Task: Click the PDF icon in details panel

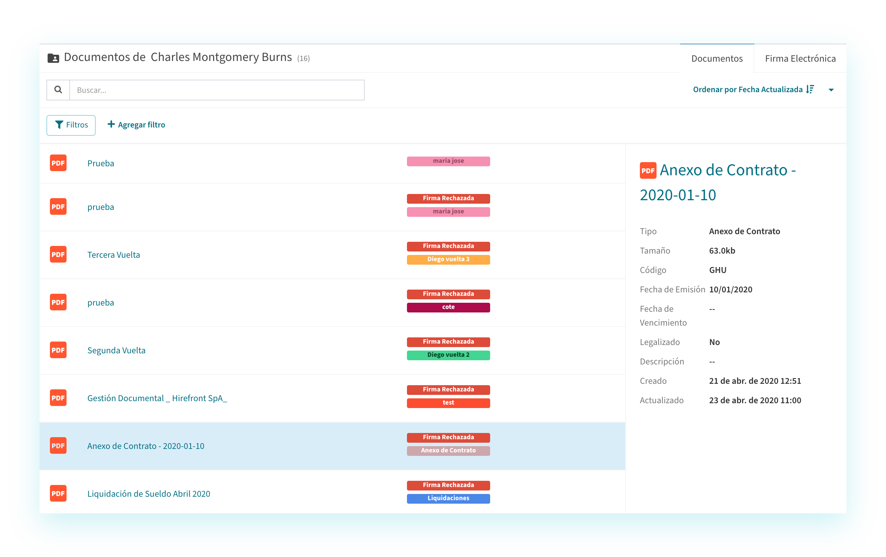Action: tap(648, 170)
